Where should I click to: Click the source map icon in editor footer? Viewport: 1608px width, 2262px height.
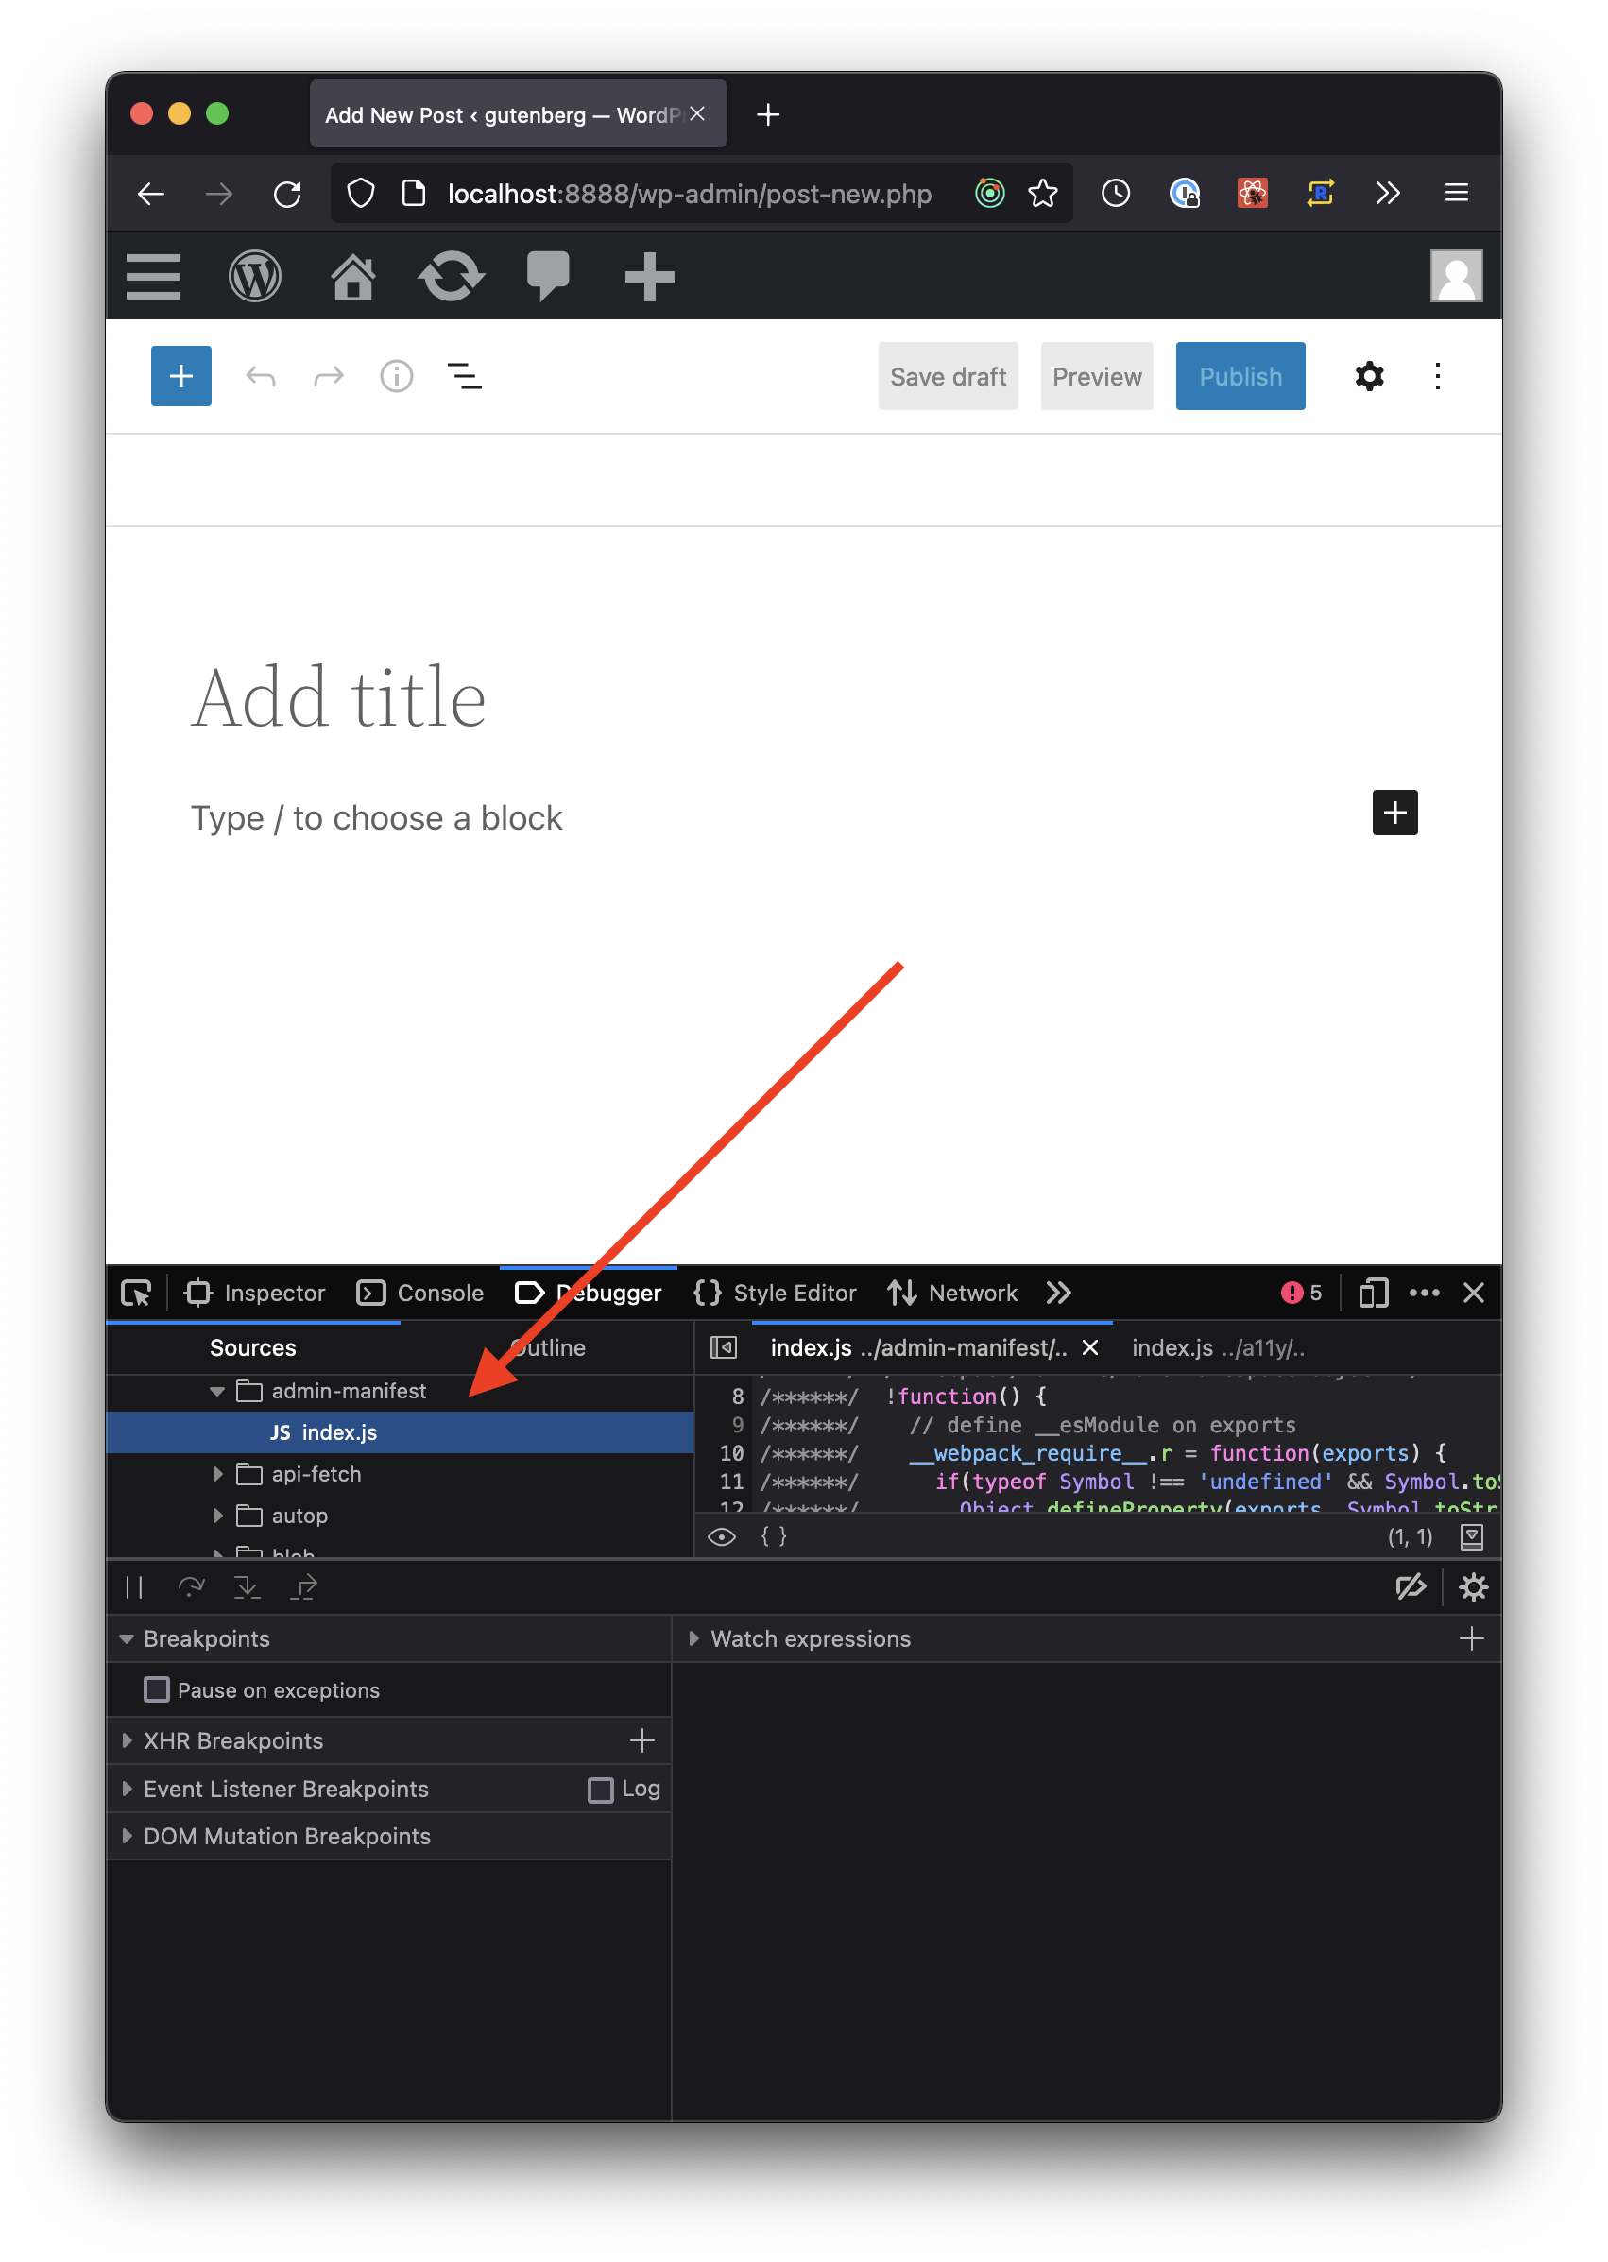(x=1472, y=1536)
